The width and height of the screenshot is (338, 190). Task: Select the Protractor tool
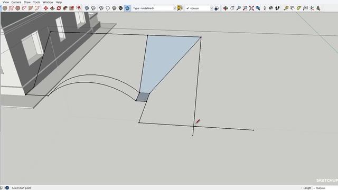click(x=299, y=8)
